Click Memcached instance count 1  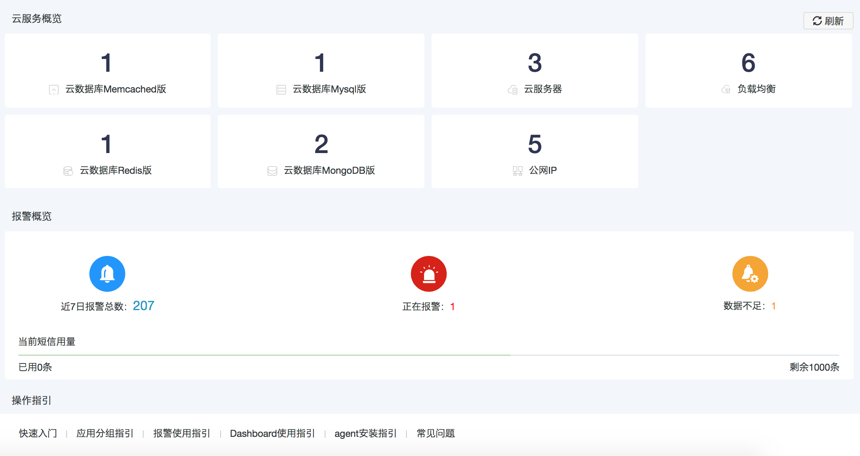point(106,63)
